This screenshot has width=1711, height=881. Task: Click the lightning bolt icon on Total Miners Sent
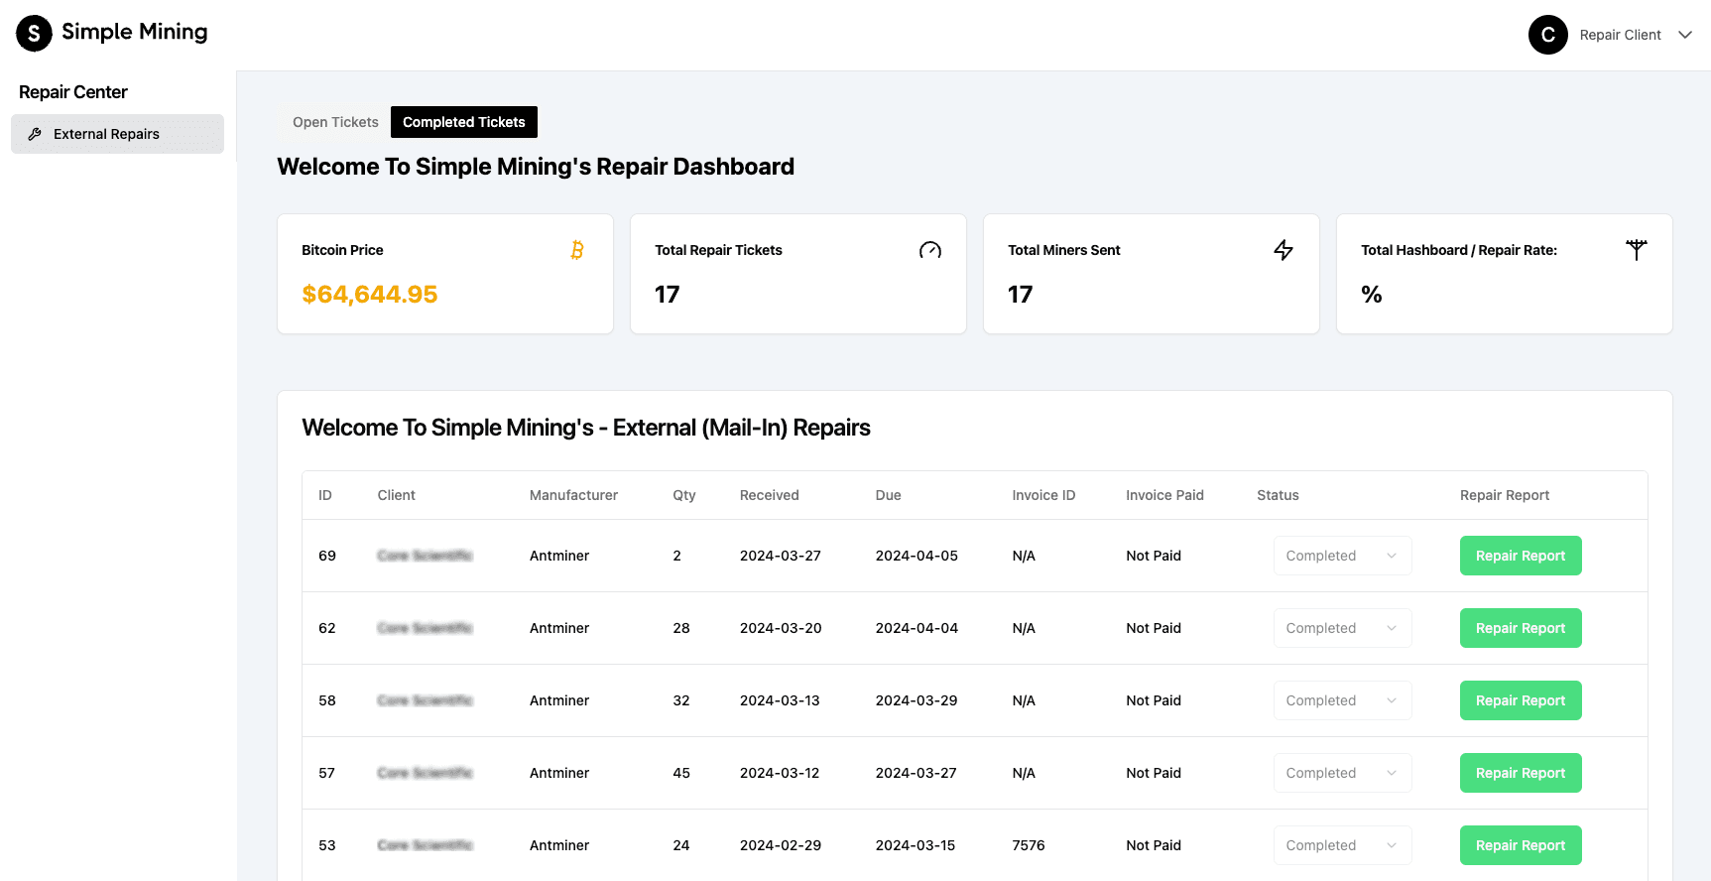pos(1283,250)
